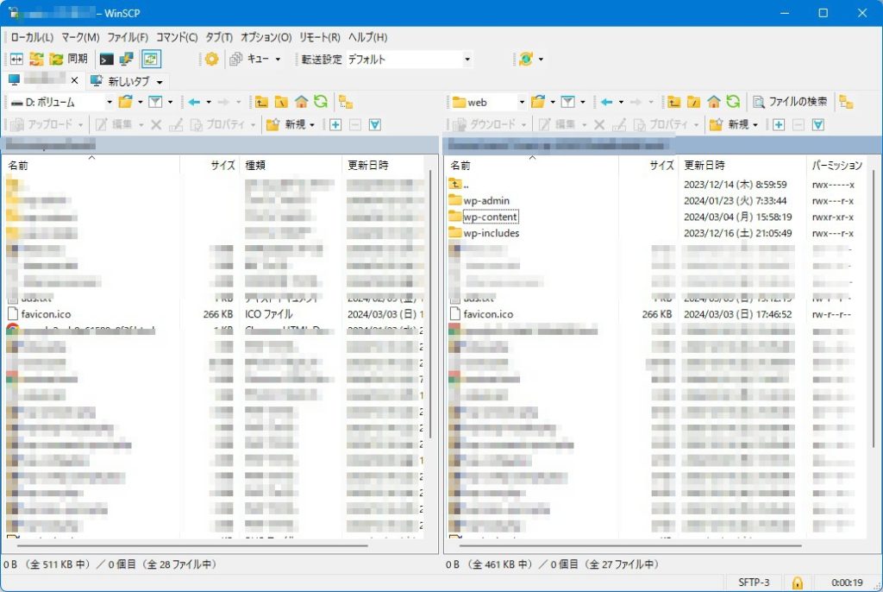The width and height of the screenshot is (883, 592).
Task: Open the コマンド(C) menu
Action: pyautogui.click(x=177, y=37)
